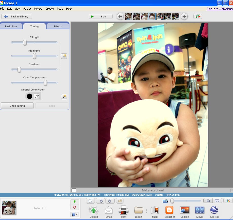Switch to the Effects tab
The image size is (233, 220).
click(x=58, y=26)
